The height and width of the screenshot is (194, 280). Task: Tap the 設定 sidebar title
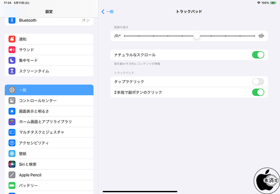pos(49,12)
